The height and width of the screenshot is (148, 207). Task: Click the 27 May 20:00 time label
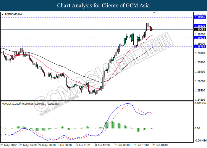(47, 145)
